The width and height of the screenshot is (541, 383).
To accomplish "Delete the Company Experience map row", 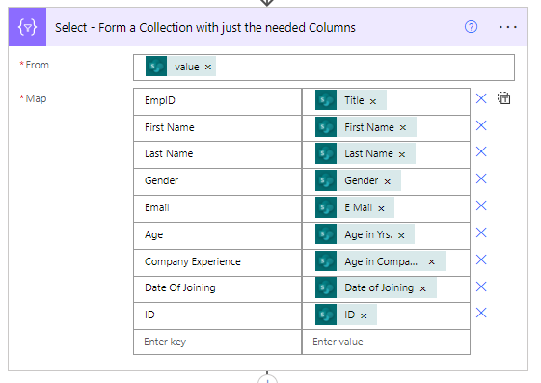I will point(481,260).
